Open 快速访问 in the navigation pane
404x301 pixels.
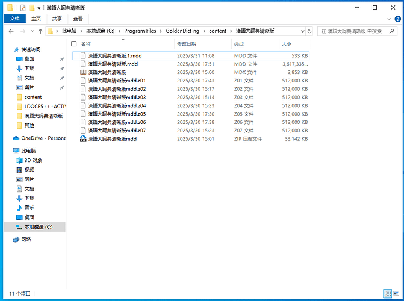pos(31,49)
